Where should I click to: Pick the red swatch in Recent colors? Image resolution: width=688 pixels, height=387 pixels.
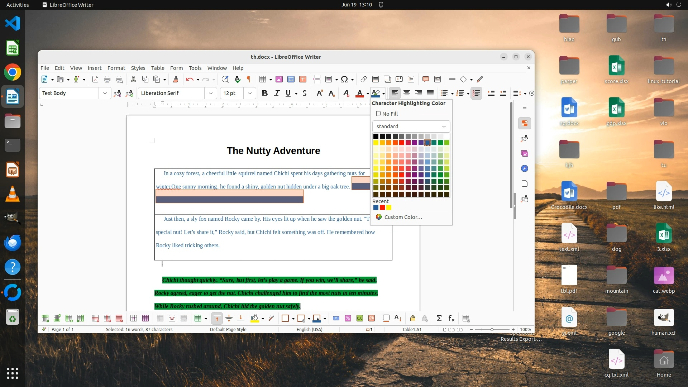tap(382, 207)
